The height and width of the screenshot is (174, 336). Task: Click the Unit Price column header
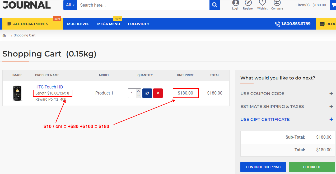185,75
